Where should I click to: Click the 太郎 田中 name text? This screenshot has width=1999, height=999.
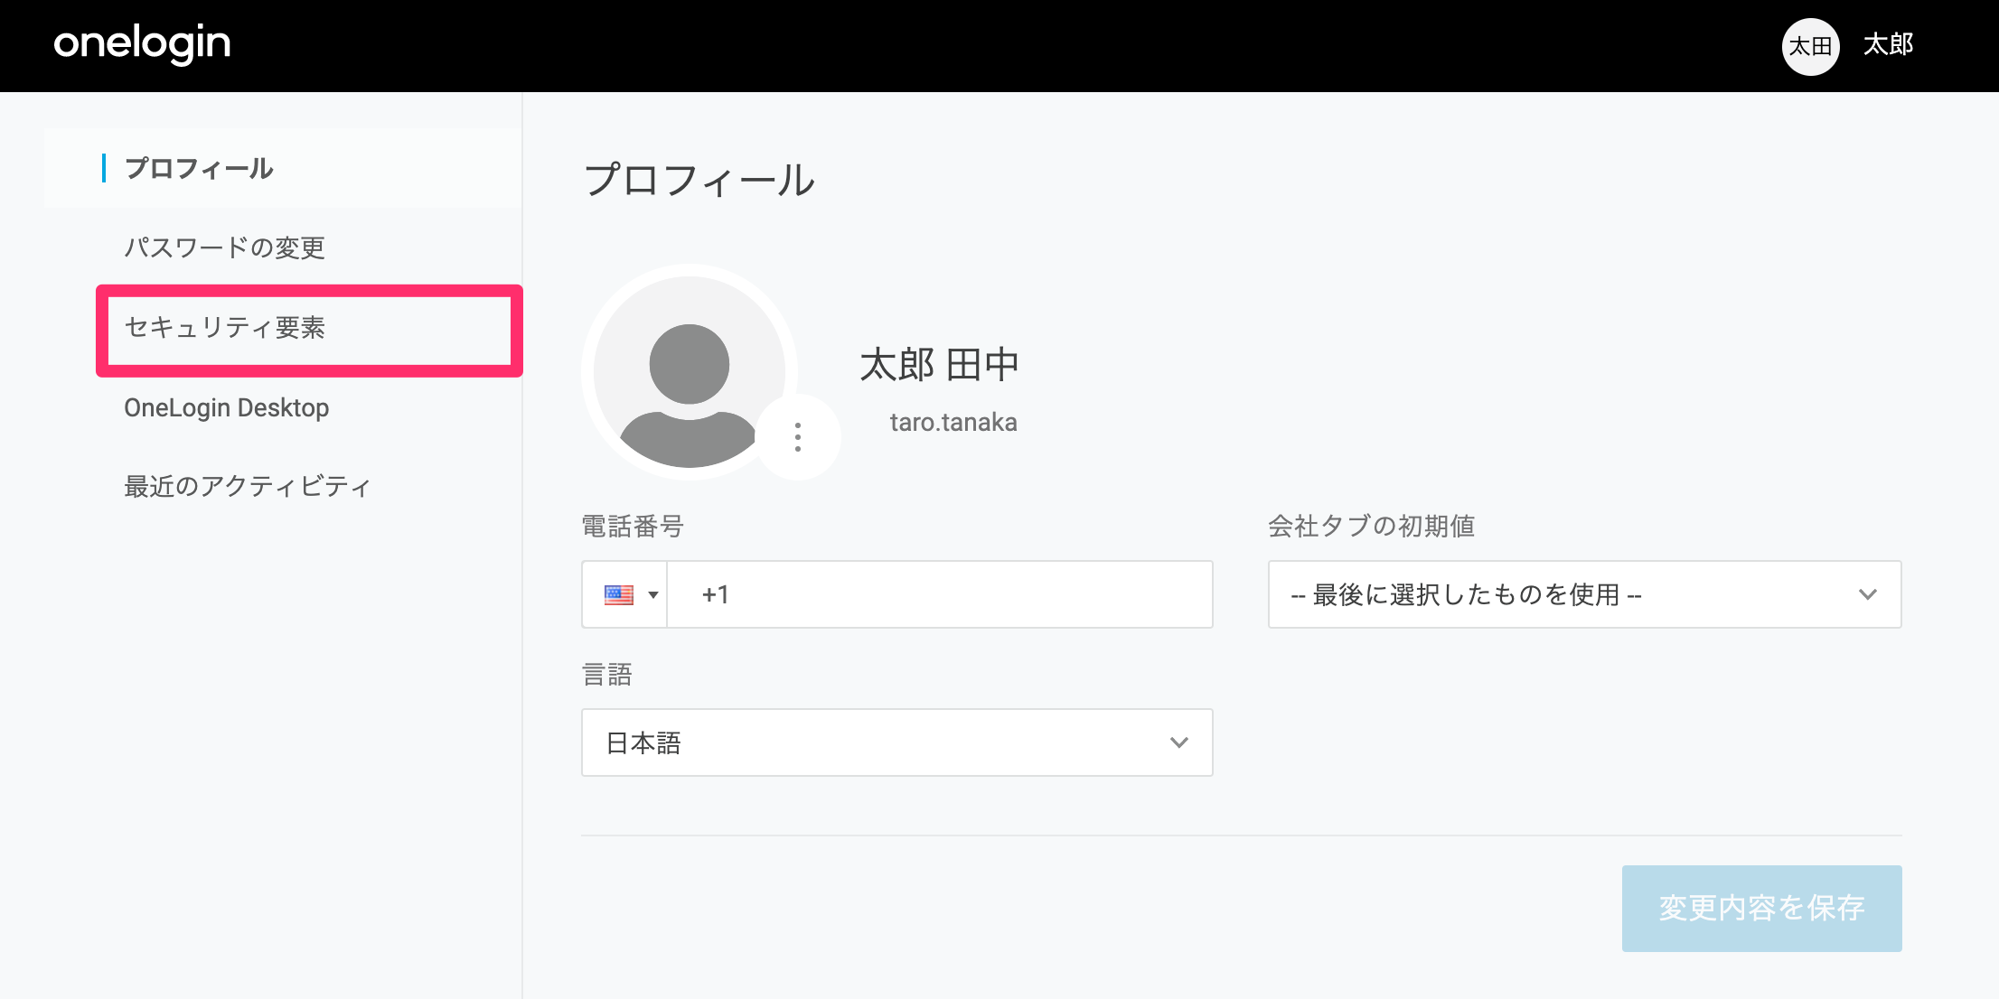tap(940, 365)
